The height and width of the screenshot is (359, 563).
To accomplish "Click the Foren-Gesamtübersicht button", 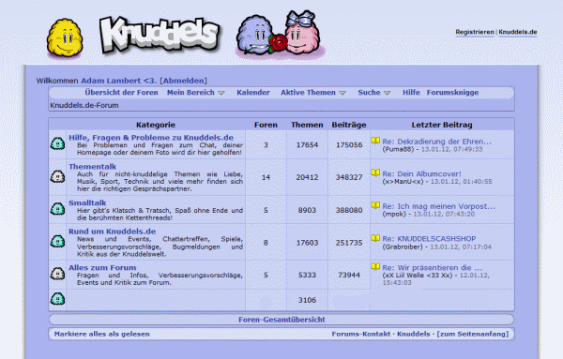I will point(281,320).
